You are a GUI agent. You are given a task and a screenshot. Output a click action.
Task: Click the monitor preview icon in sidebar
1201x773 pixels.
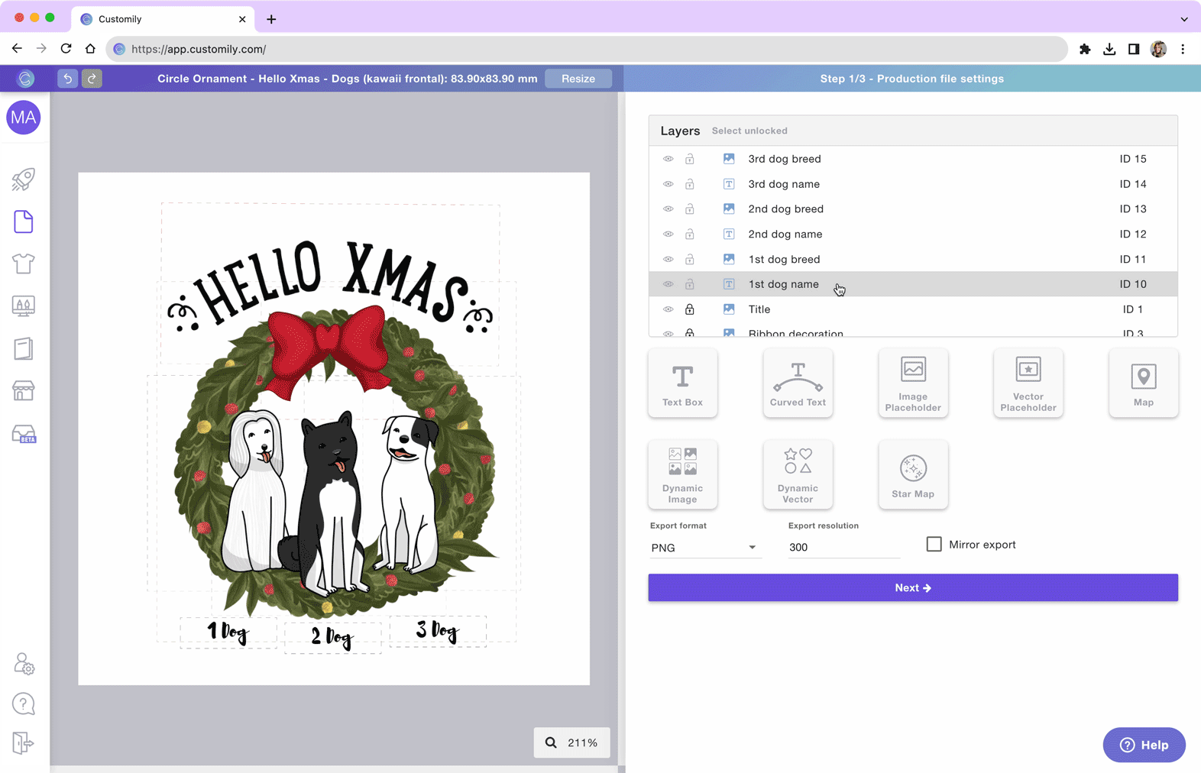click(x=24, y=306)
